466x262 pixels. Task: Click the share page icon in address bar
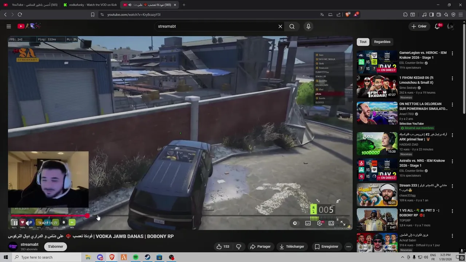(339, 15)
